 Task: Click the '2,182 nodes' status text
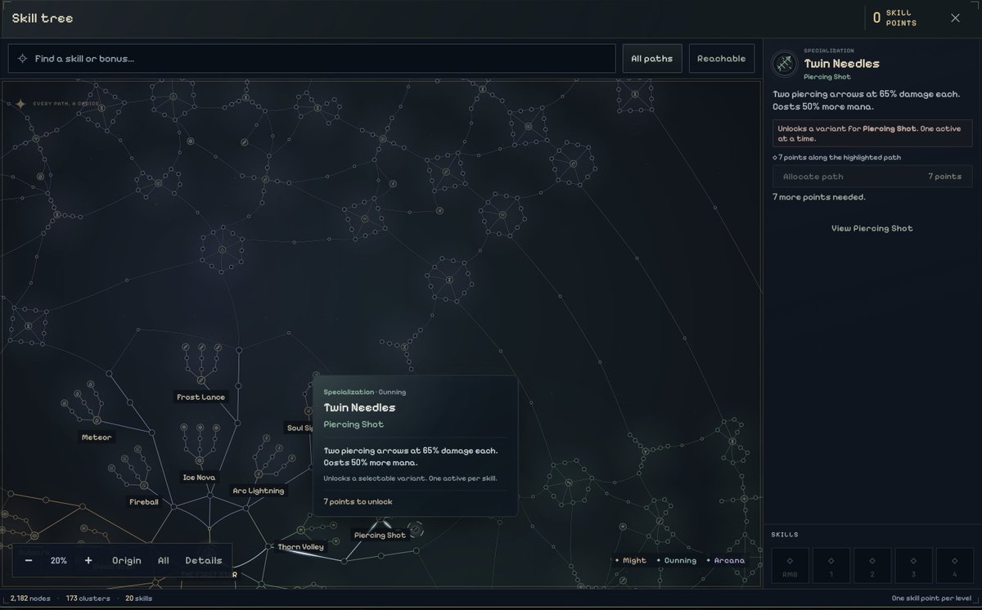(x=30, y=599)
